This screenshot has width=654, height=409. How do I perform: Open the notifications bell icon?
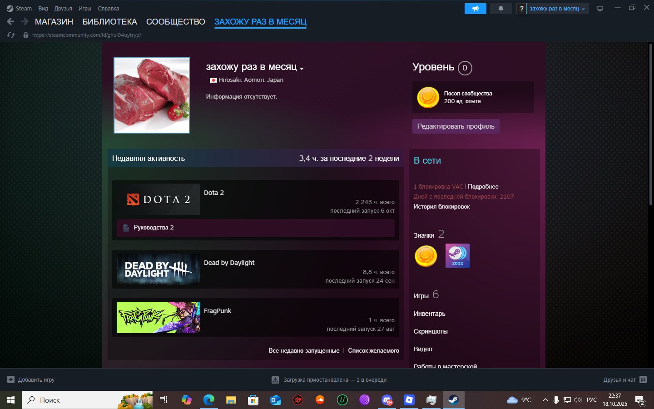click(x=501, y=9)
